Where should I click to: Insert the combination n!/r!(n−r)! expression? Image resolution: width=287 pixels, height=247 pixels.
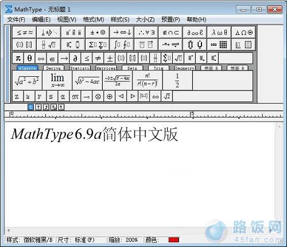(148, 80)
